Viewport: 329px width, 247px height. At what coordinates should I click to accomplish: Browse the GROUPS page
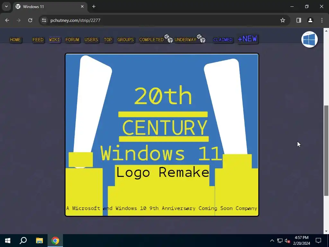pos(126,40)
